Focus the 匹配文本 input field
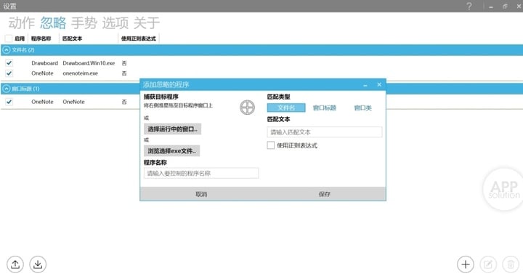Image resolution: width=523 pixels, height=279 pixels. point(325,132)
